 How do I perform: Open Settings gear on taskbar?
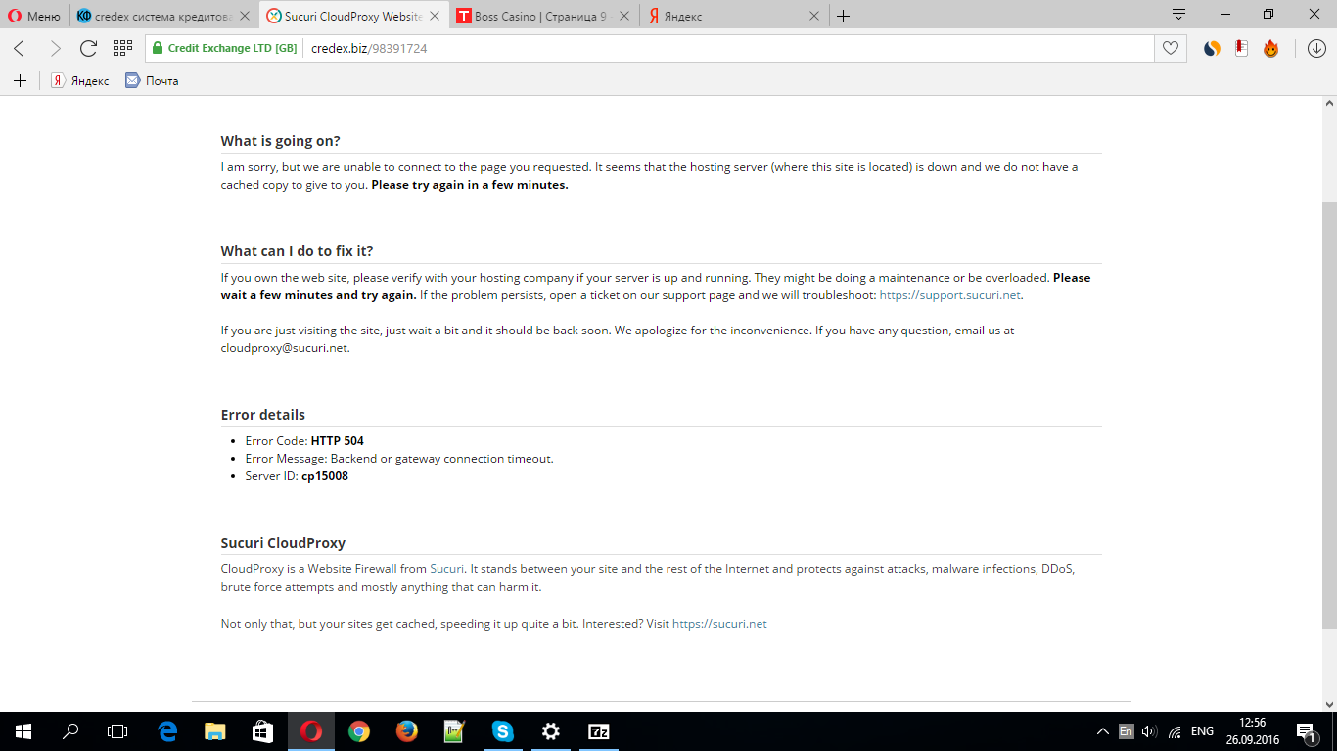coord(551,731)
